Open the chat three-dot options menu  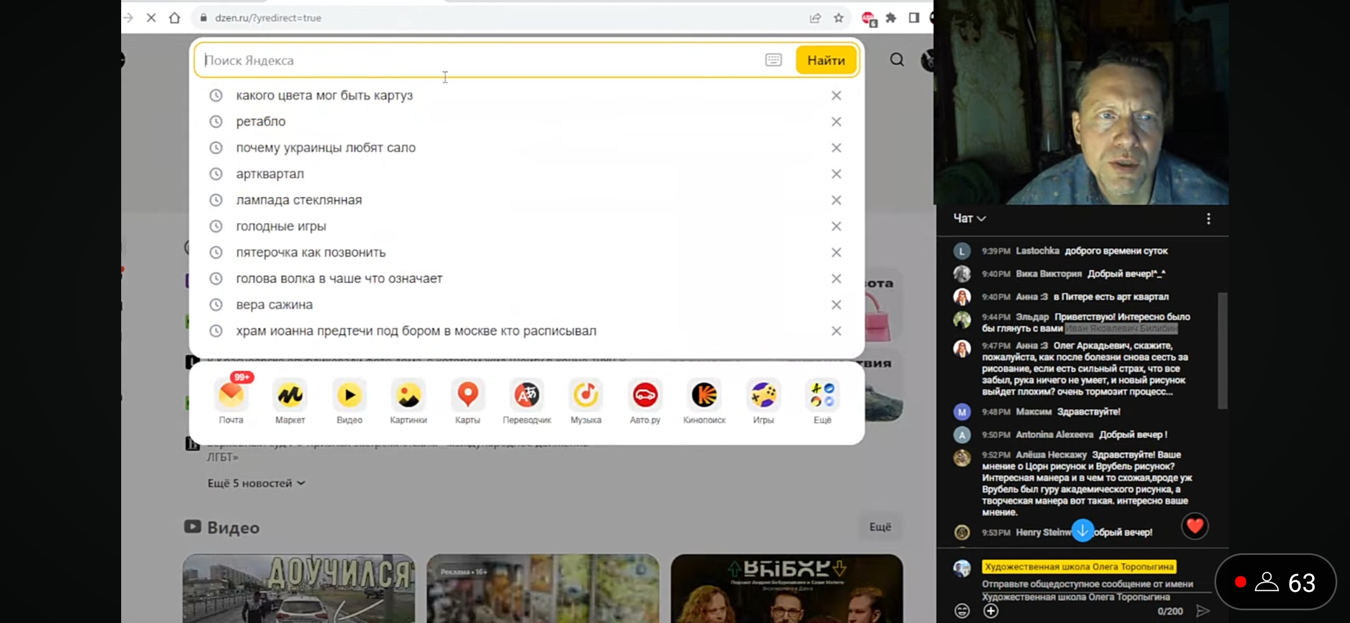tap(1209, 219)
